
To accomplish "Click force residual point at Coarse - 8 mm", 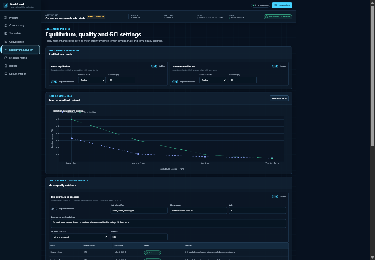I will tap(71, 138).
